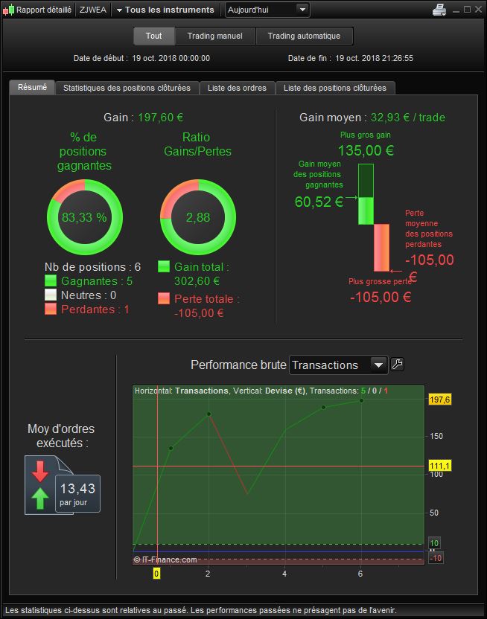Click the Perte totale legend square
This screenshot has width=487, height=619.
(x=164, y=298)
